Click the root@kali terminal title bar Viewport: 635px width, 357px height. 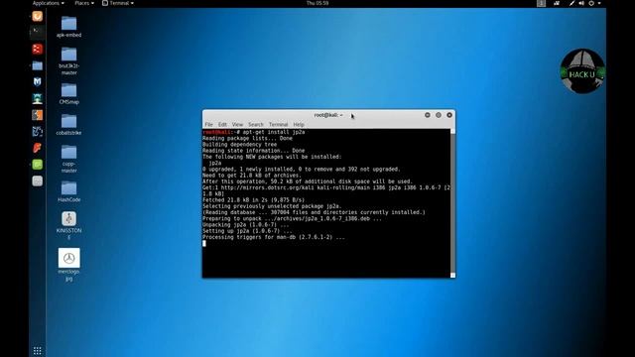(x=328, y=115)
